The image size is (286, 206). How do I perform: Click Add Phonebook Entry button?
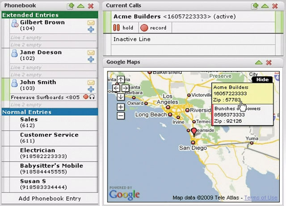click(50, 198)
